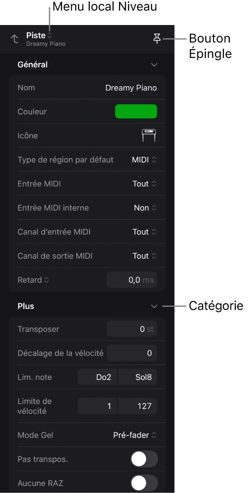
Task: Click the Transposer value field
Action: 132,329
